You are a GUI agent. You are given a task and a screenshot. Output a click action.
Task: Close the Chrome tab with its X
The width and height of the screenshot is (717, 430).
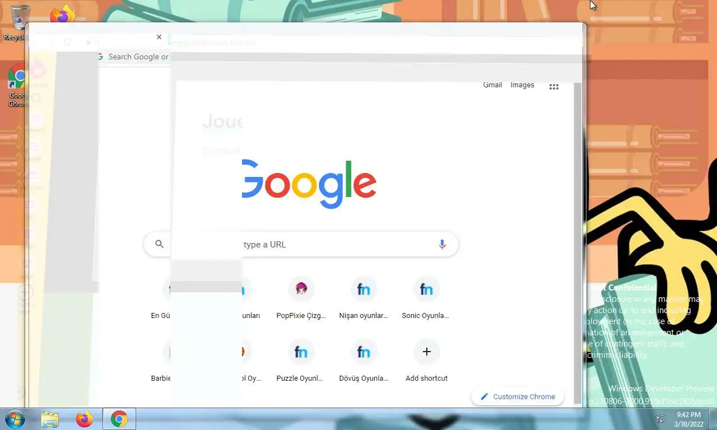point(159,37)
